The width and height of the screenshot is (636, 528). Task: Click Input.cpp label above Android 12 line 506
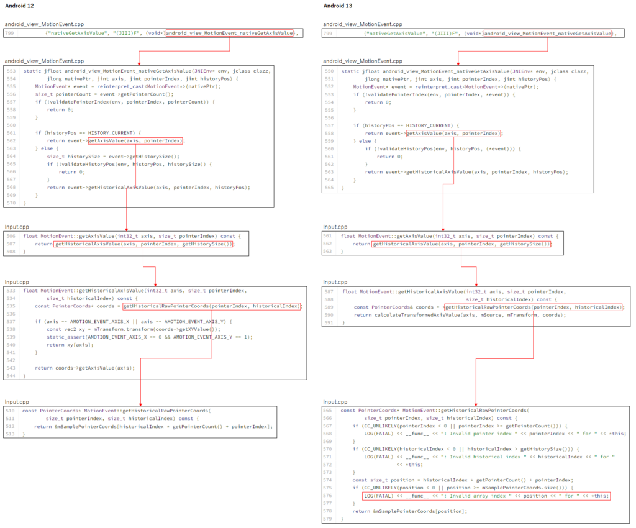point(17,227)
